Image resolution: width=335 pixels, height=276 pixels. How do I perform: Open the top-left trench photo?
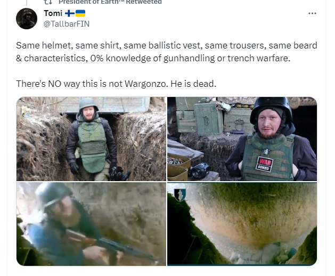[91, 139]
